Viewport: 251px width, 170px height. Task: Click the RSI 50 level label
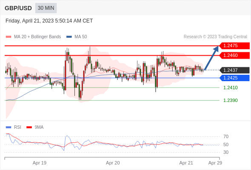pos(226,144)
